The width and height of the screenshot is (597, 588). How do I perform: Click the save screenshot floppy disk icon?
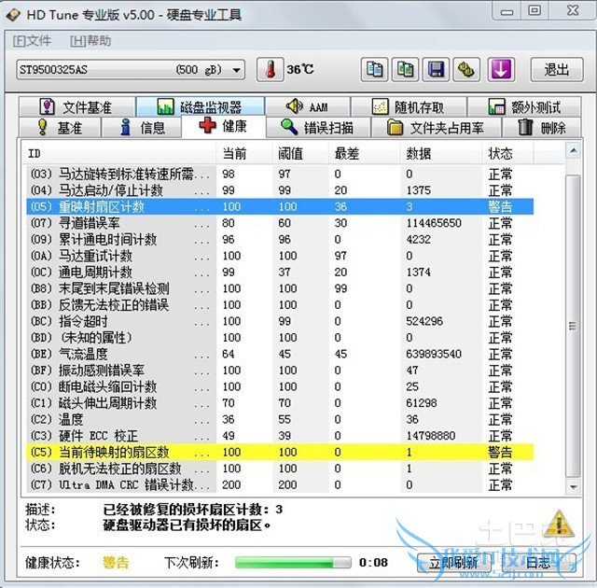point(436,70)
